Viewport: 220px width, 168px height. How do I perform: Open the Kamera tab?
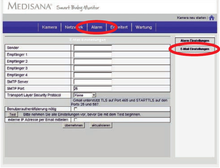49,27
